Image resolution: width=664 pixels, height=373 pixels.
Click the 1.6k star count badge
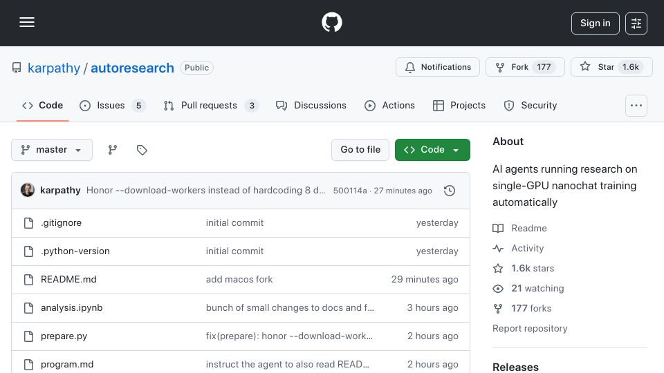[631, 67]
